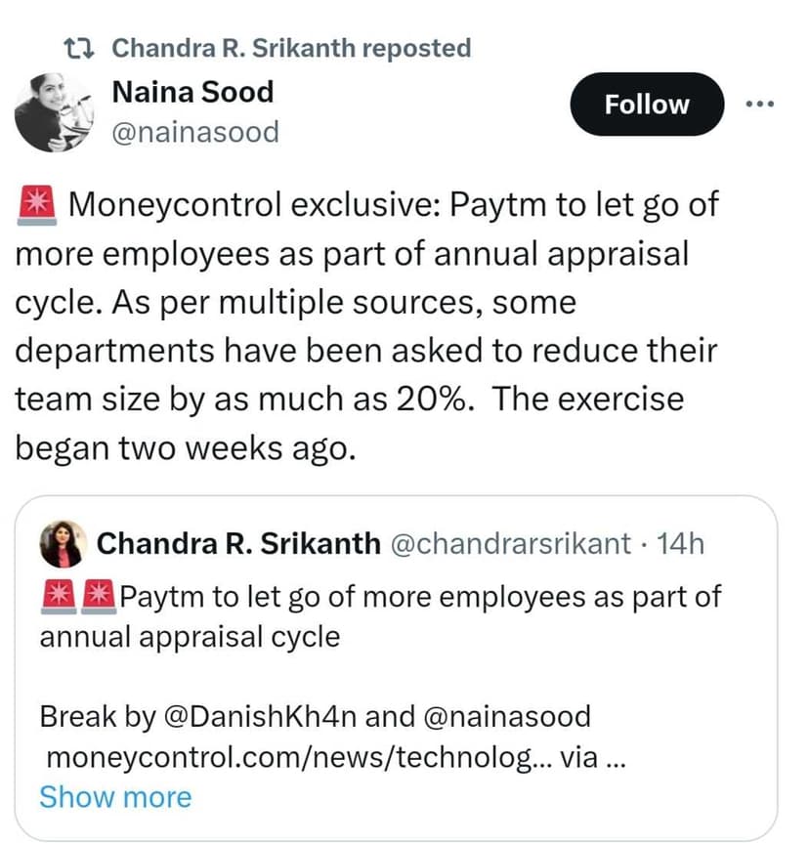Open Chandra R. Srikanth name in quoted post
Viewport: 809px width, 843px height.
[239, 544]
